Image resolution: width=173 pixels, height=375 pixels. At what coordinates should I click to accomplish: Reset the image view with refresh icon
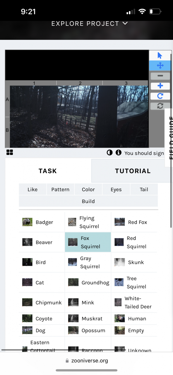pyautogui.click(x=160, y=106)
